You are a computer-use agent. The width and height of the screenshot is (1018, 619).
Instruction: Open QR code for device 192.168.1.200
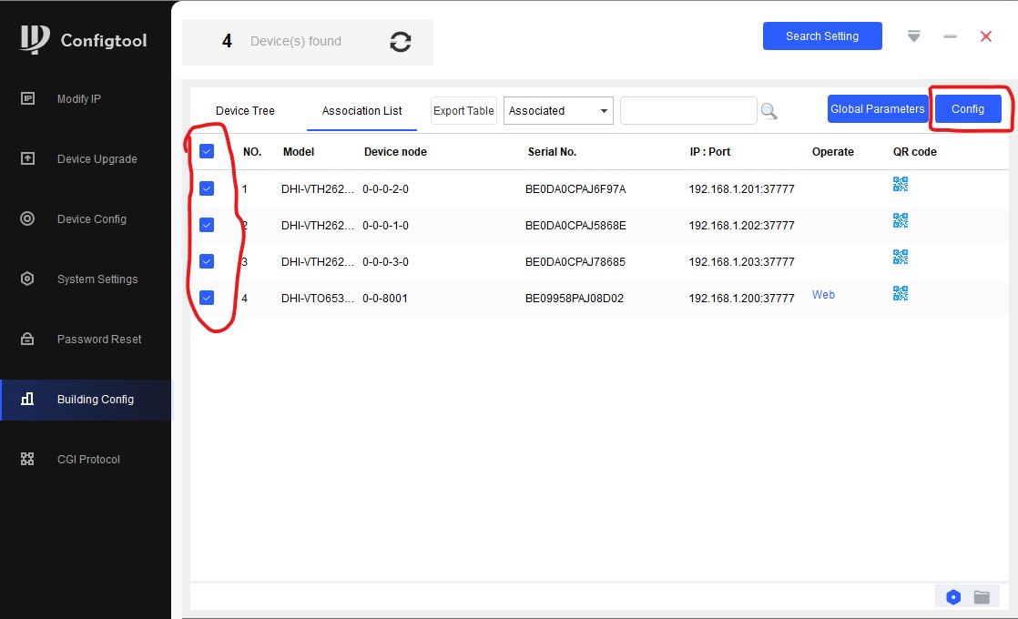[x=901, y=293]
